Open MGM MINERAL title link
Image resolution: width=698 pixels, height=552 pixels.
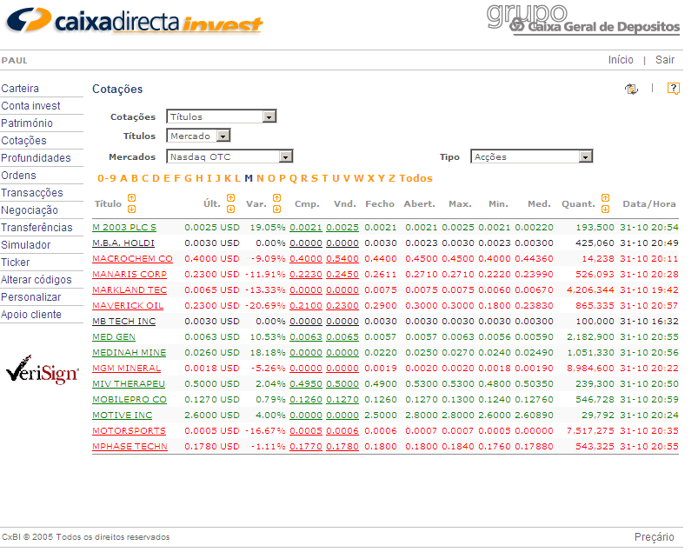126,369
